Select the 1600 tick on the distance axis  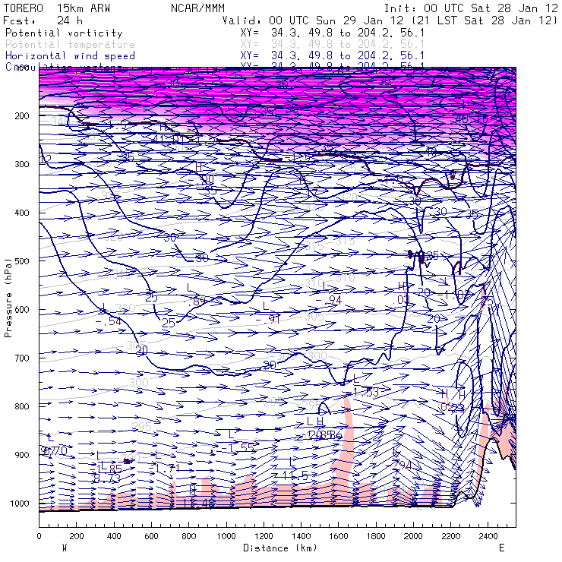[339, 536]
